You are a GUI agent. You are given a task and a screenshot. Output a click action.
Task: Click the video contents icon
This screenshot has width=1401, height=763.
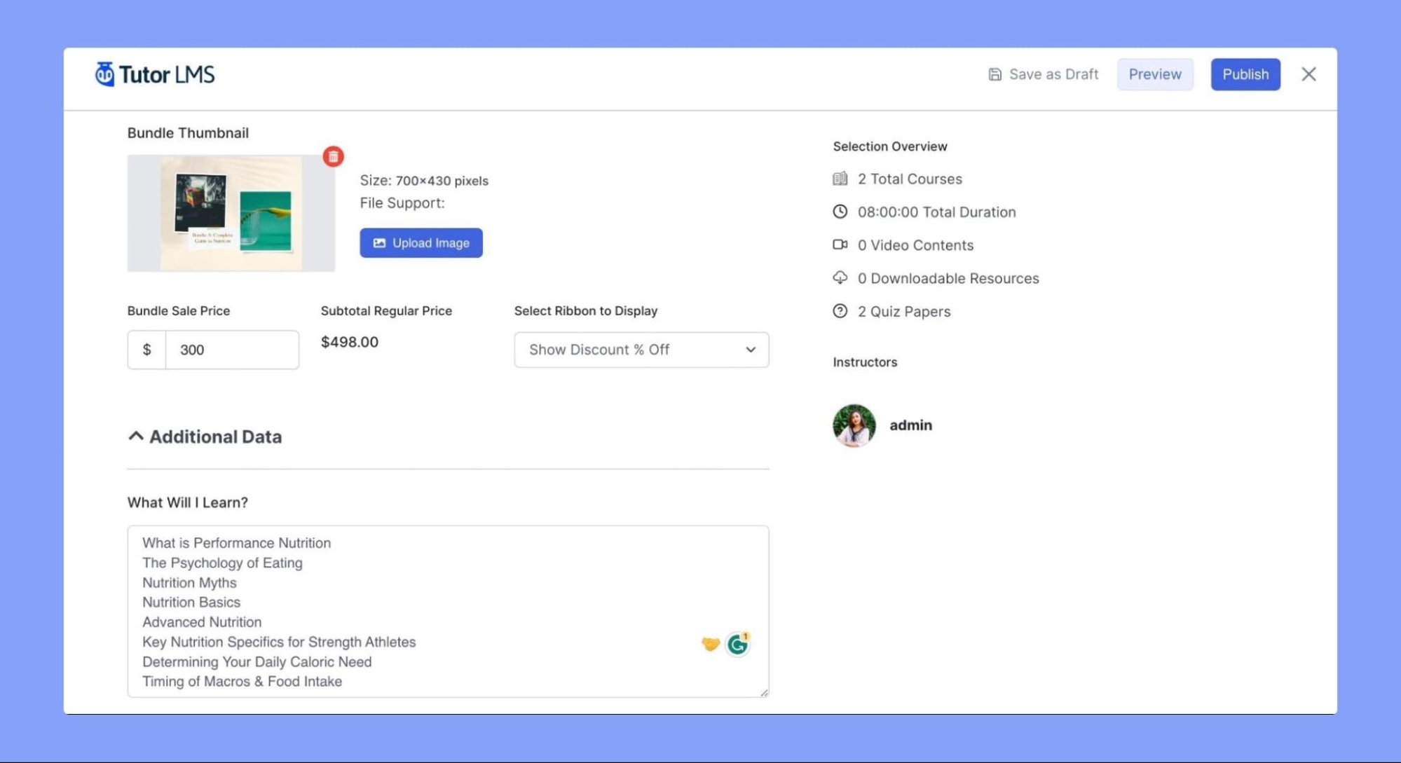point(839,245)
